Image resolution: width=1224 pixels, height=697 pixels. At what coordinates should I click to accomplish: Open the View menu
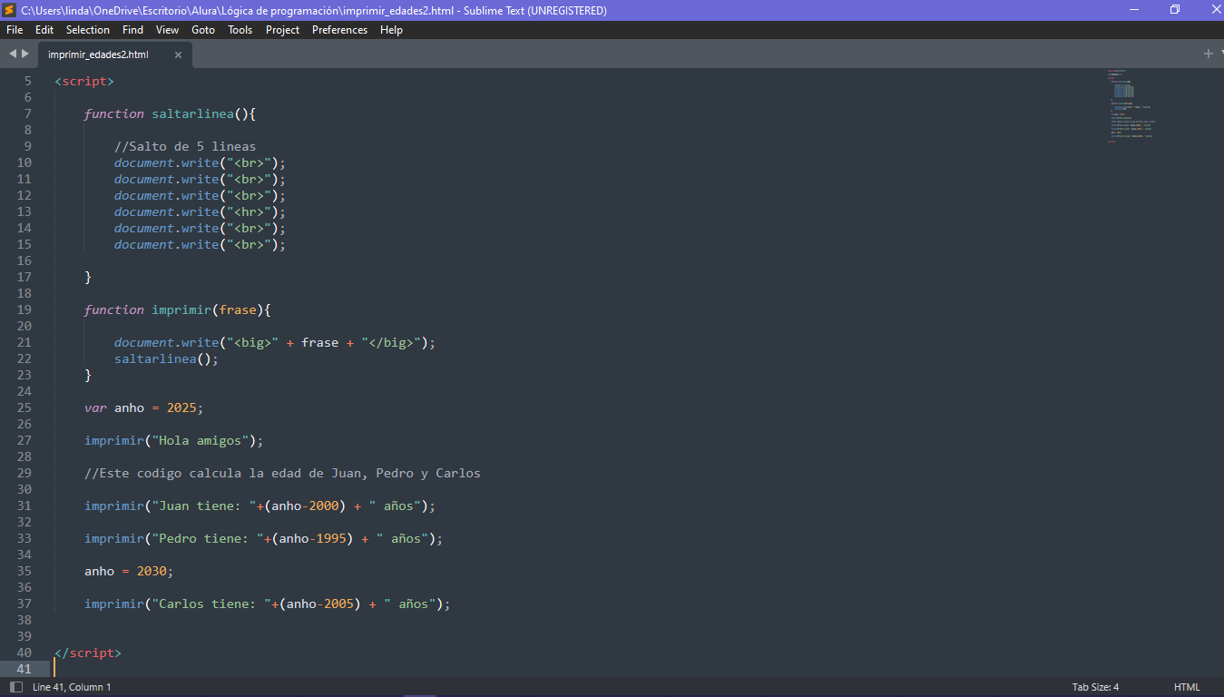click(167, 30)
